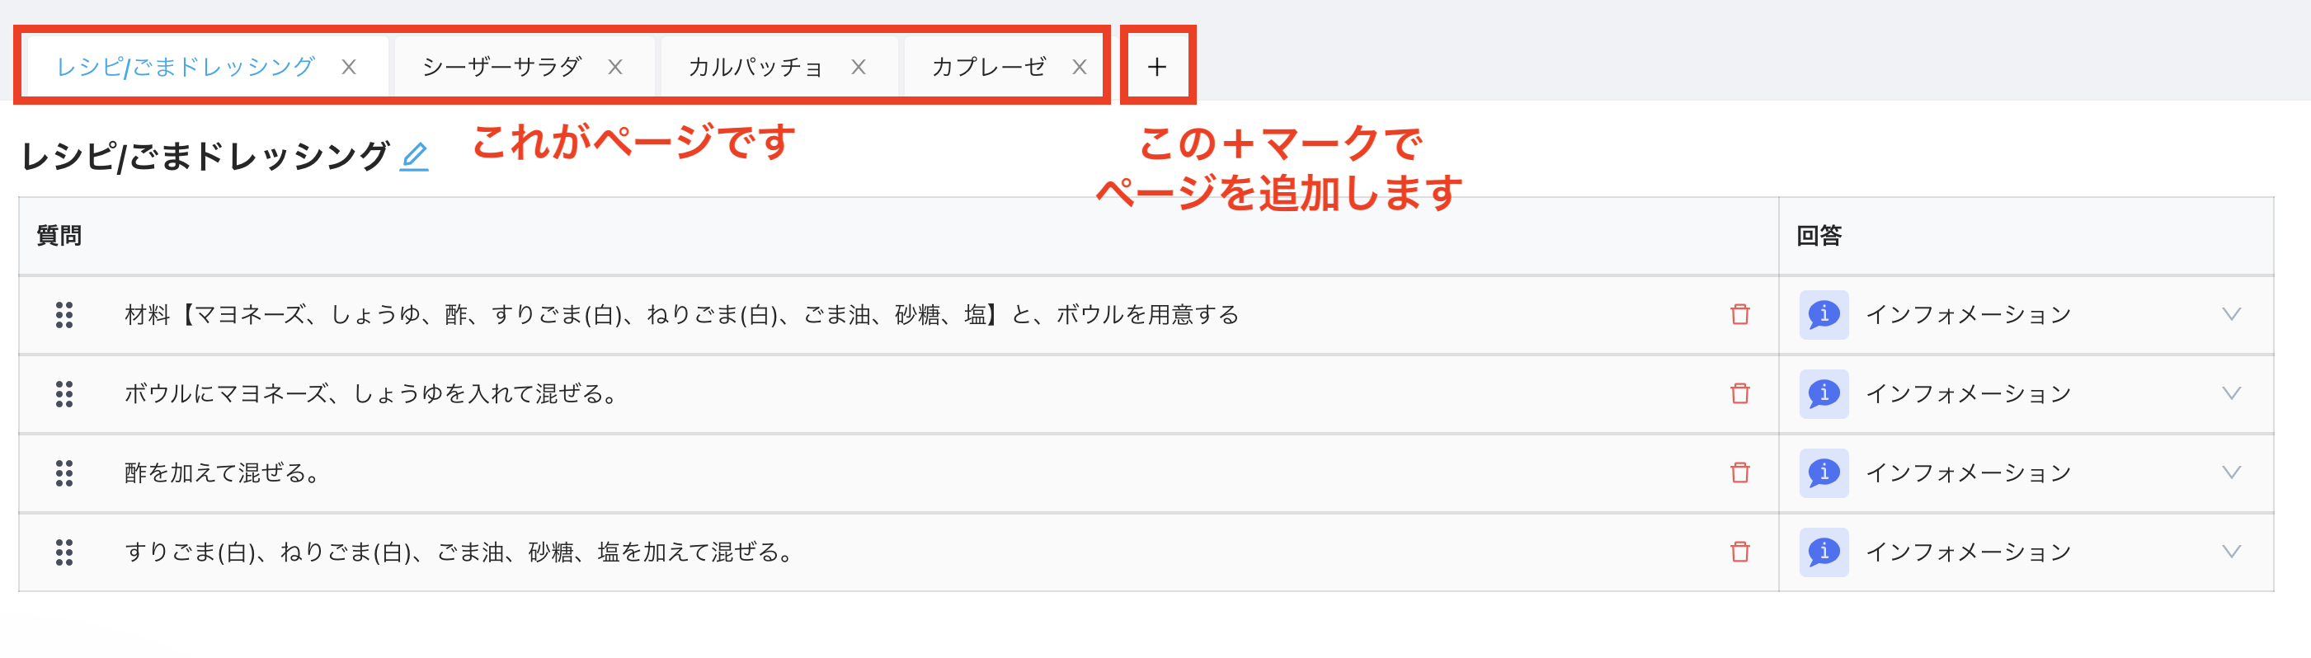This screenshot has width=2311, height=658.
Task: Click the plus icon to add a page
Action: 1156,68
